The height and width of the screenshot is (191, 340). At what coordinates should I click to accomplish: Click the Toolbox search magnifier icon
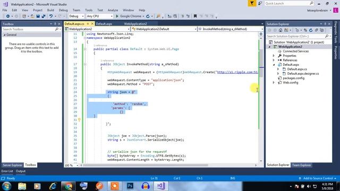pyautogui.click(x=57, y=29)
